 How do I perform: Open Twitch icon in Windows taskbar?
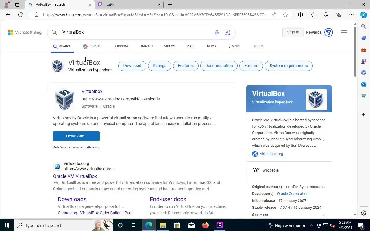(220, 225)
